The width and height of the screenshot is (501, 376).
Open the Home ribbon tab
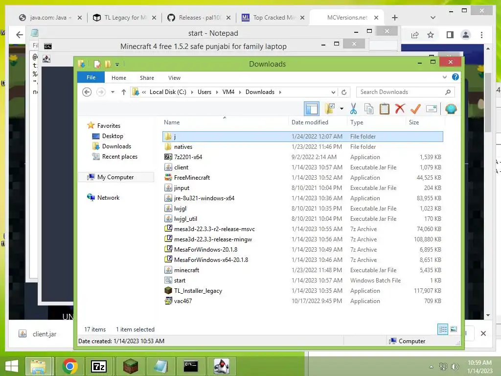119,78
